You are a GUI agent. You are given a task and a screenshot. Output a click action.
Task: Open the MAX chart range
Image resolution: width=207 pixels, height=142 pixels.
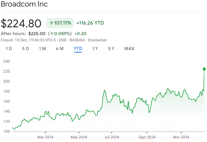pyautogui.click(x=129, y=49)
